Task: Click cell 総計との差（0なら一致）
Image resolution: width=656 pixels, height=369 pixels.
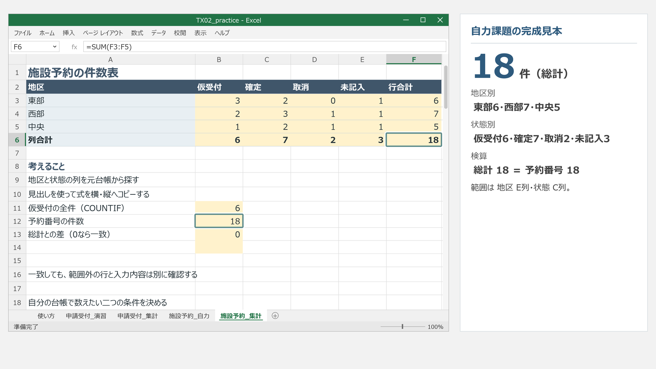Action: click(x=110, y=234)
